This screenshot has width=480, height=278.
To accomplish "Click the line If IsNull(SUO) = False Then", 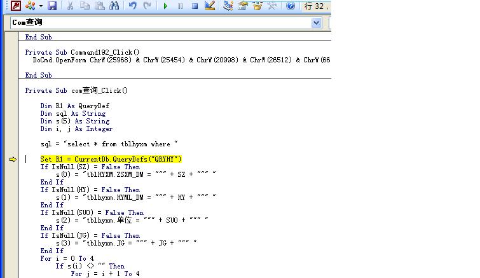I will pos(92,212).
